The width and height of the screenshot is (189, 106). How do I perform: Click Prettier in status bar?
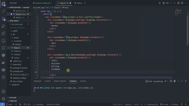tap(174, 104)
